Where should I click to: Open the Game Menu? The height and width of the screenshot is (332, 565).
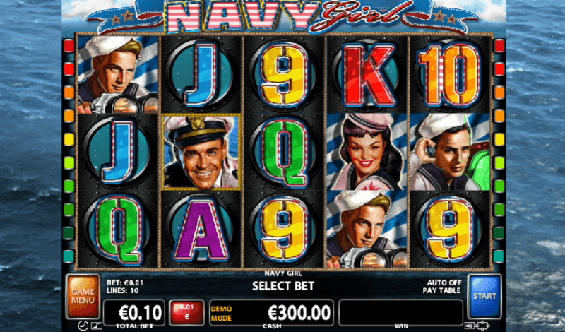(x=83, y=296)
